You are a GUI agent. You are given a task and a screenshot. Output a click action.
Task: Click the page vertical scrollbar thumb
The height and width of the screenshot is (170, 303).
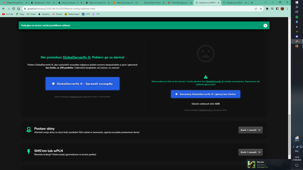289,135
